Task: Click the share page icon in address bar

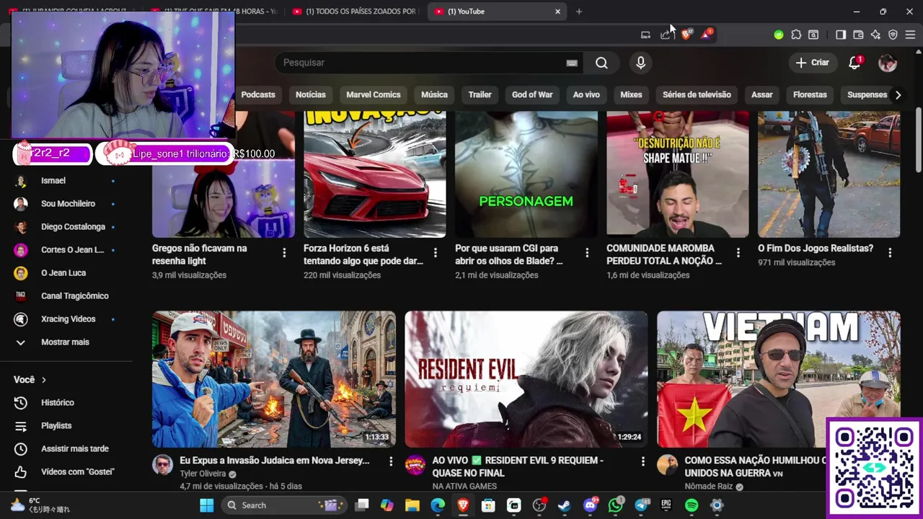Action: pos(666,35)
